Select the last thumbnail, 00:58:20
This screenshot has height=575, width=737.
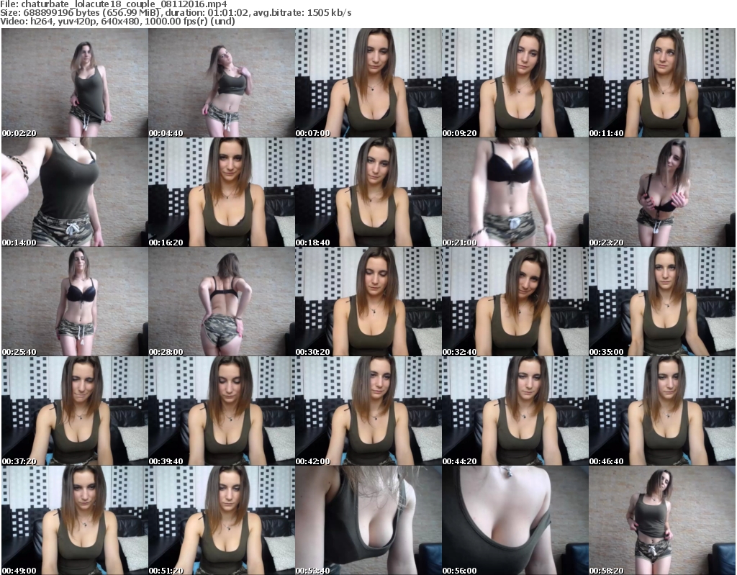pyautogui.click(x=662, y=520)
